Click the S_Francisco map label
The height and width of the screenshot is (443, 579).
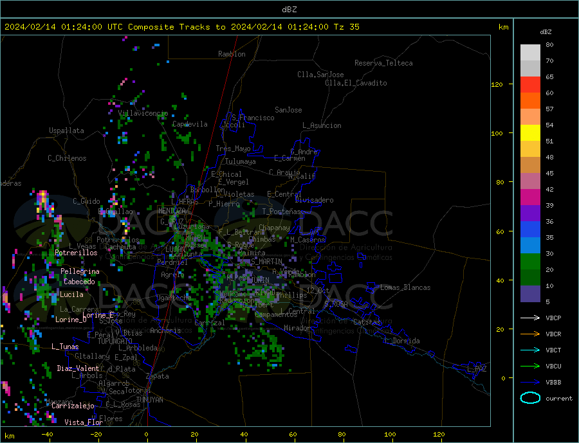(253, 118)
